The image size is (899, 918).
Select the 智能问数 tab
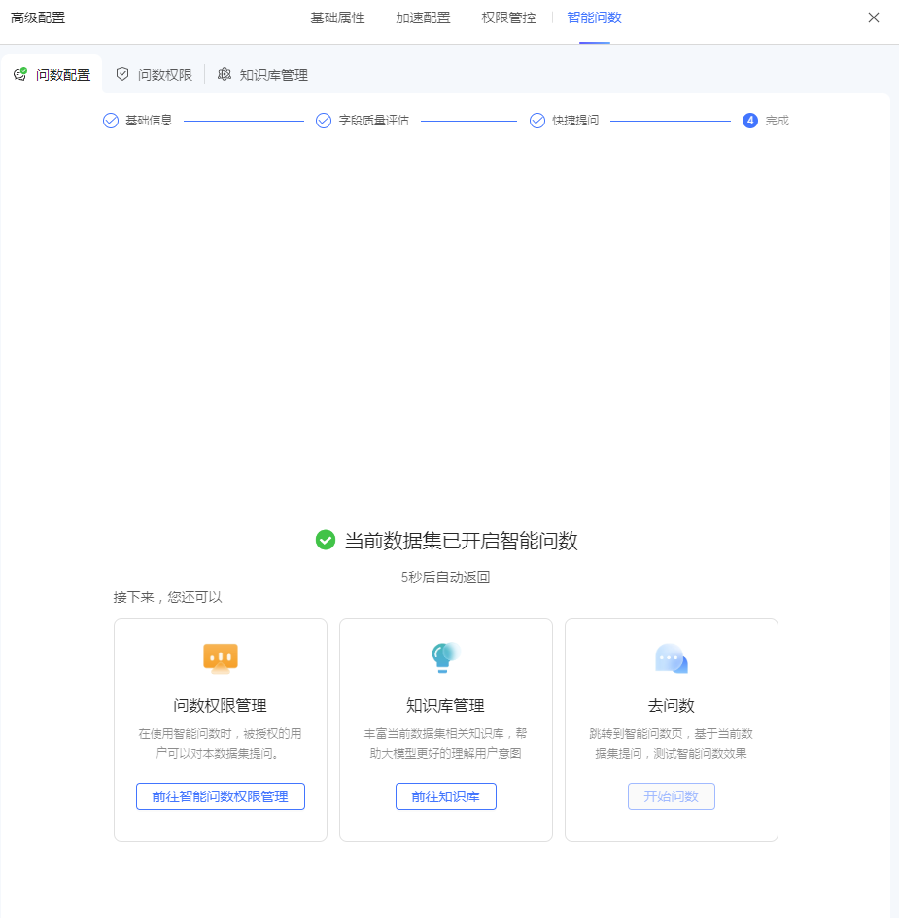pyautogui.click(x=594, y=18)
